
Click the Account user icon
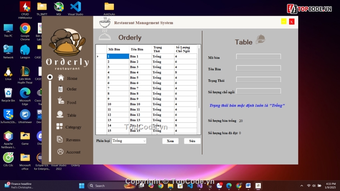60,152
